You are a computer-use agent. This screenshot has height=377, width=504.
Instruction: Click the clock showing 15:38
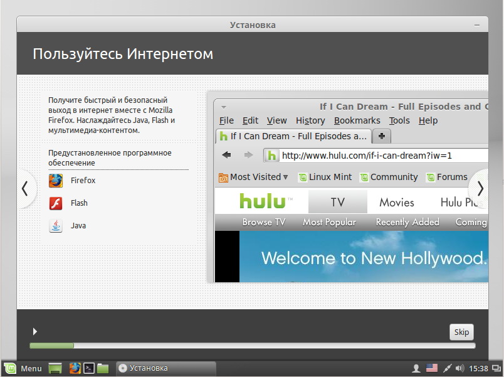(x=478, y=368)
